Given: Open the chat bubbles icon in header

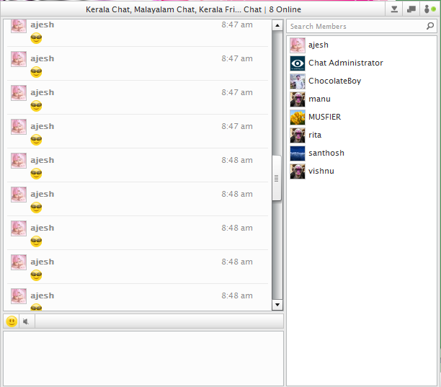Looking at the screenshot, I should [411, 9].
